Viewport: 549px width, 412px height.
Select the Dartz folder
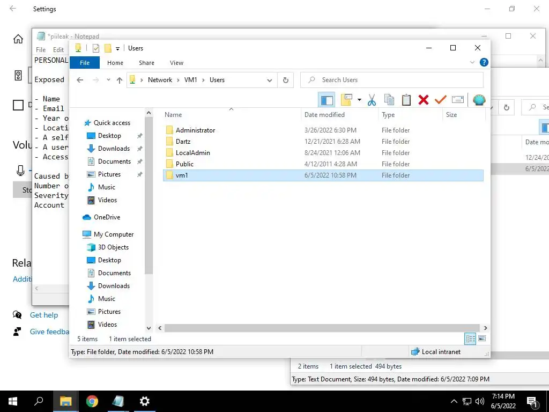(323, 141)
